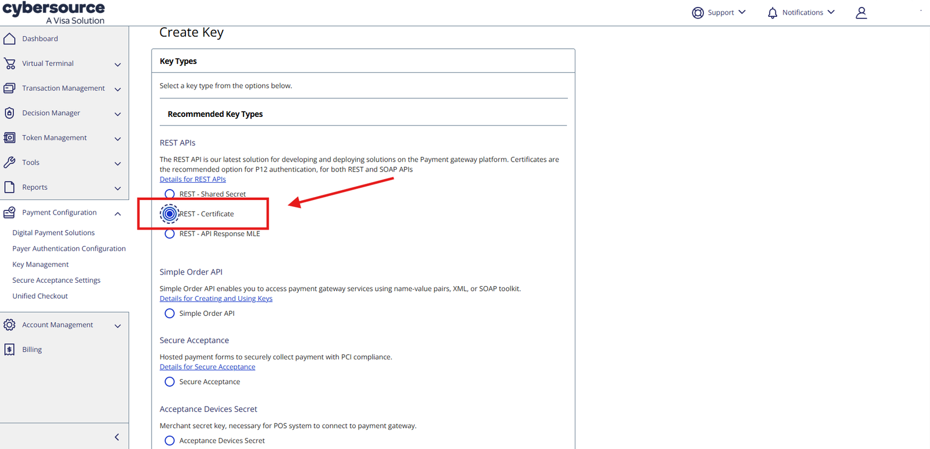Click the Cybersource logo
Image resolution: width=930 pixels, height=449 pixels.
[x=54, y=12]
